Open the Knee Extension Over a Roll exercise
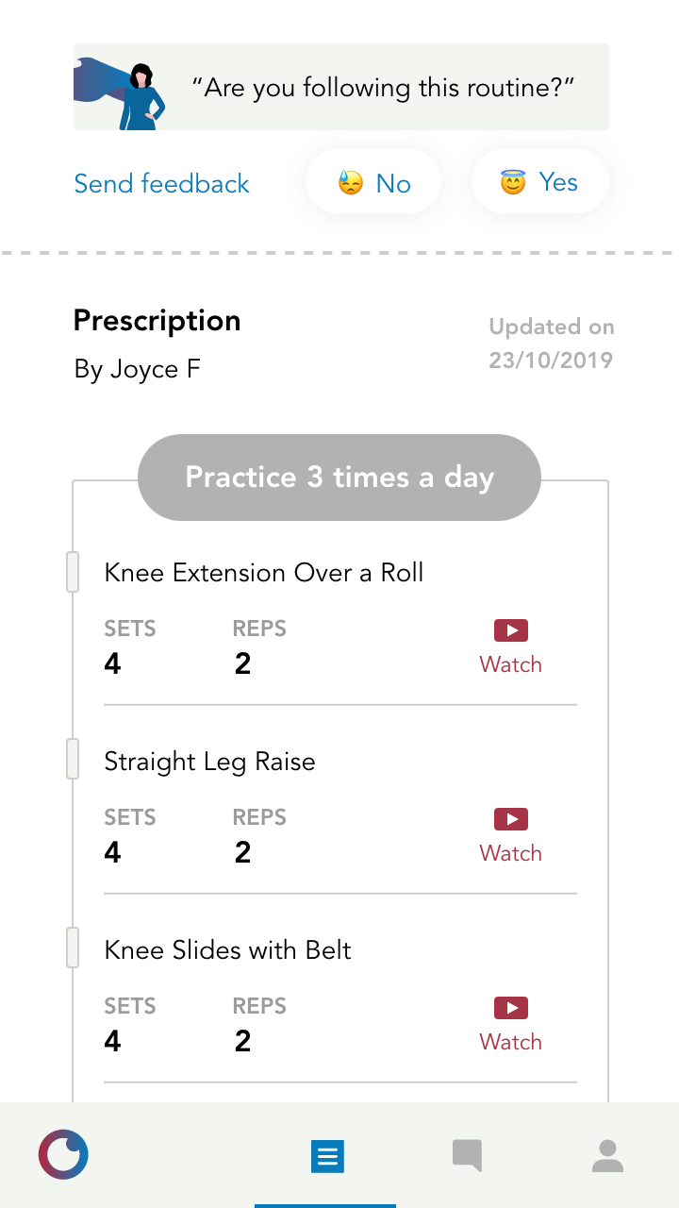679x1208 pixels. (x=264, y=573)
